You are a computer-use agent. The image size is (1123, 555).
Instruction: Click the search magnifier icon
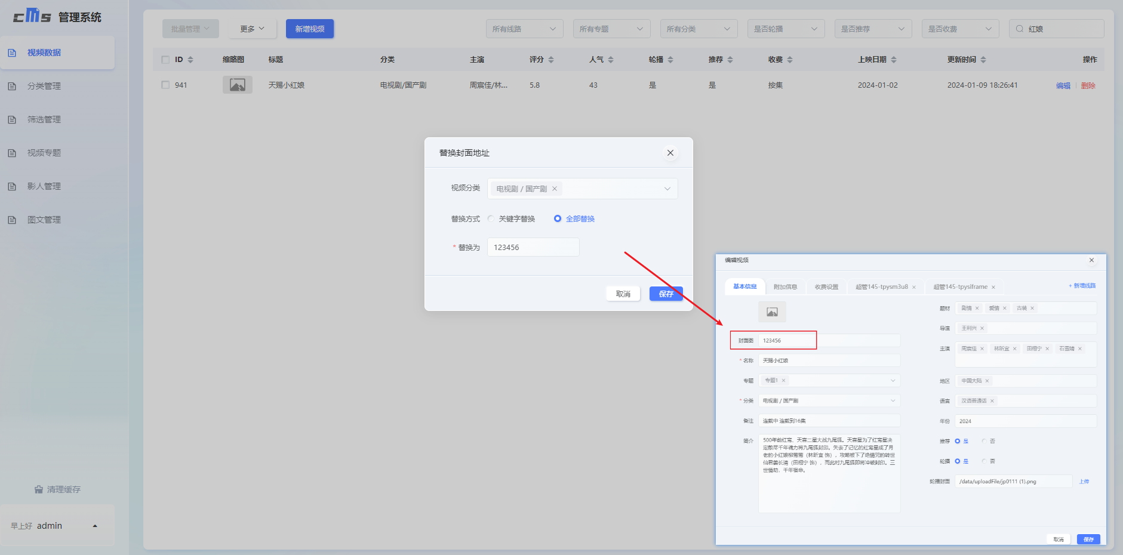[1020, 29]
